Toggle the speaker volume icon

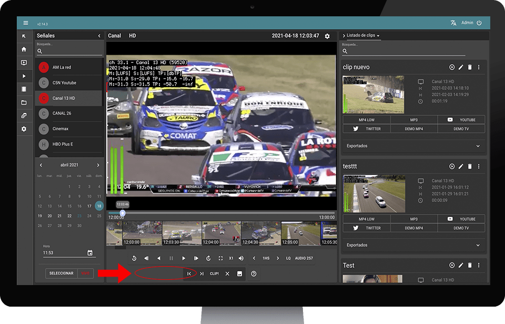[x=241, y=258]
